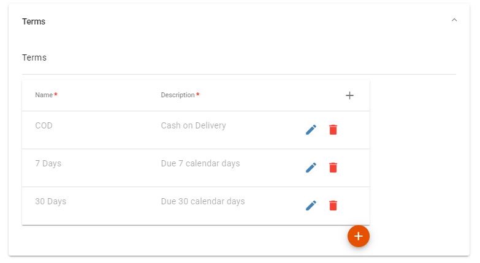
Task: Select the Cash on Delivery description field
Action: pyautogui.click(x=194, y=125)
